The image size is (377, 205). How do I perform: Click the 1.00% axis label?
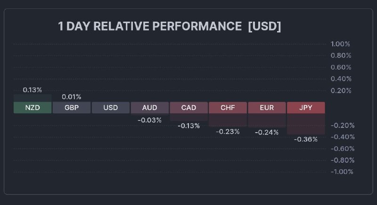pyautogui.click(x=340, y=44)
